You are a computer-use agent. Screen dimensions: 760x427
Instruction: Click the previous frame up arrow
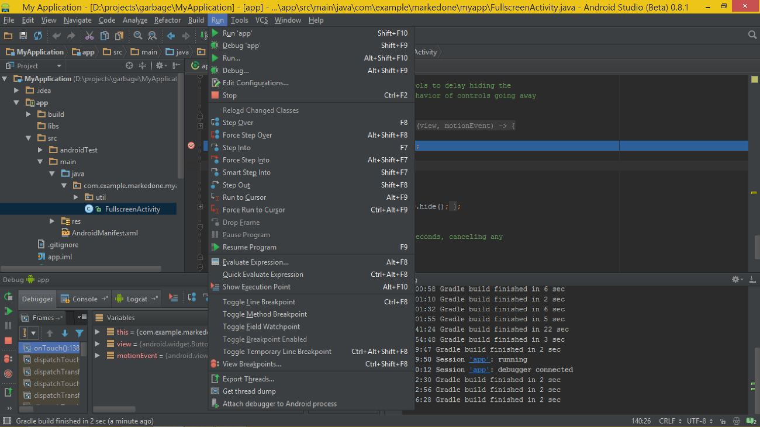click(x=50, y=333)
